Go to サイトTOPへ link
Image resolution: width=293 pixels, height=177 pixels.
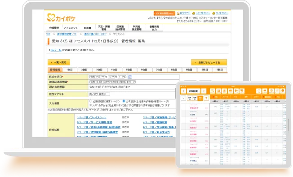(220, 13)
